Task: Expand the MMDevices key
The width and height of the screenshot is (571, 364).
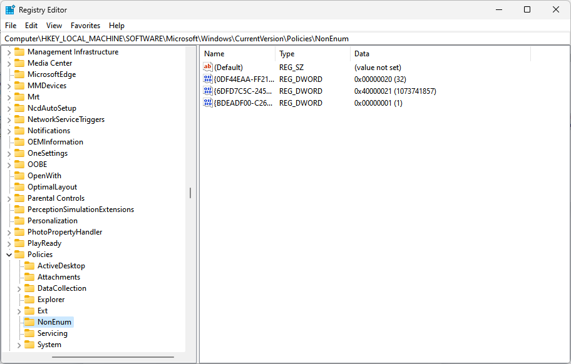Action: pyautogui.click(x=9, y=86)
